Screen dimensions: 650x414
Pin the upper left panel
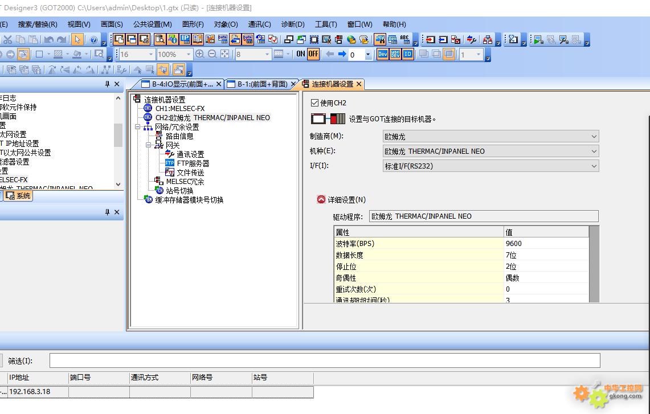[107, 84]
